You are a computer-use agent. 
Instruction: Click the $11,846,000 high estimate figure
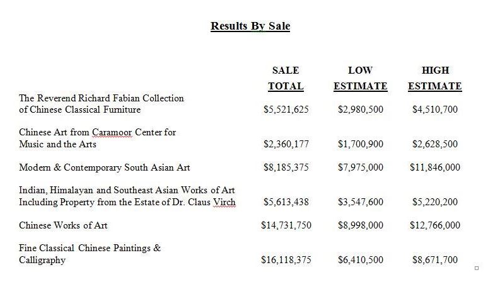435,167
